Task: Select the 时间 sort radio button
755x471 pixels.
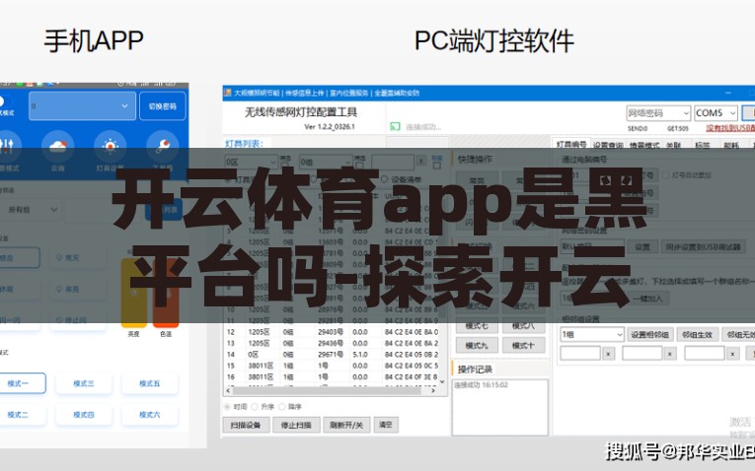Action: pyautogui.click(x=227, y=407)
